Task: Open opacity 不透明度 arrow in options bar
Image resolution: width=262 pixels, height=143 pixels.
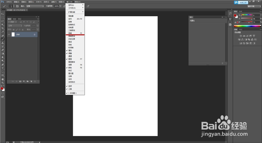Action: coord(60,6)
